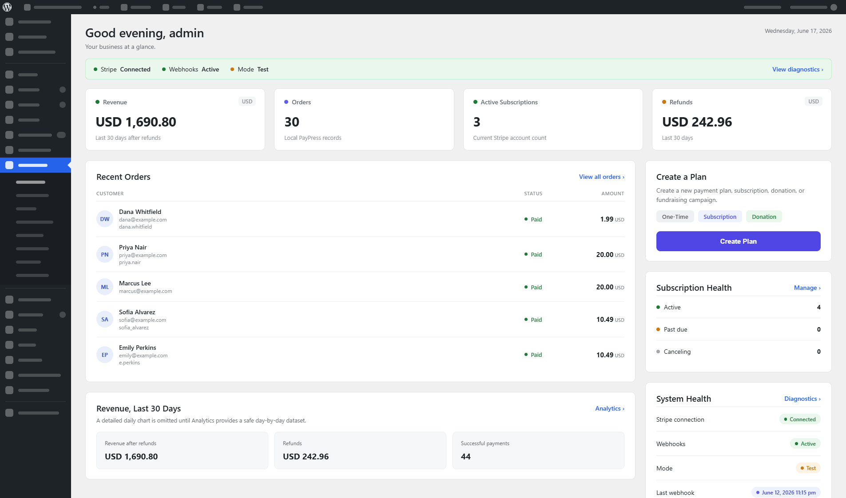Select the Subscription plan chip
This screenshot has height=498, width=846.
[x=720, y=217]
